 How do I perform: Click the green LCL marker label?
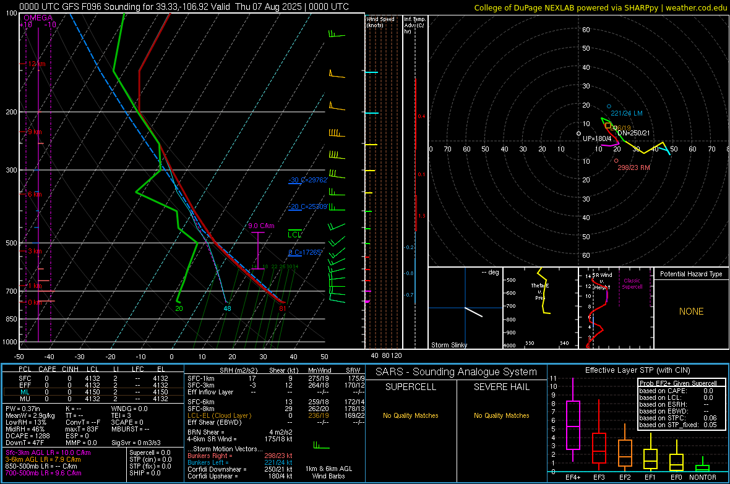pos(294,234)
